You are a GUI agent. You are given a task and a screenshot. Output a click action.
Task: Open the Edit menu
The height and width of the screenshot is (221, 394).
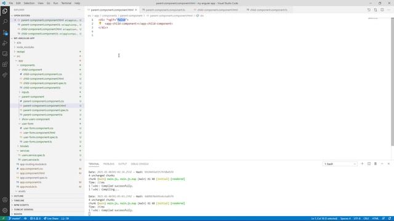pyautogui.click(x=18, y=3)
